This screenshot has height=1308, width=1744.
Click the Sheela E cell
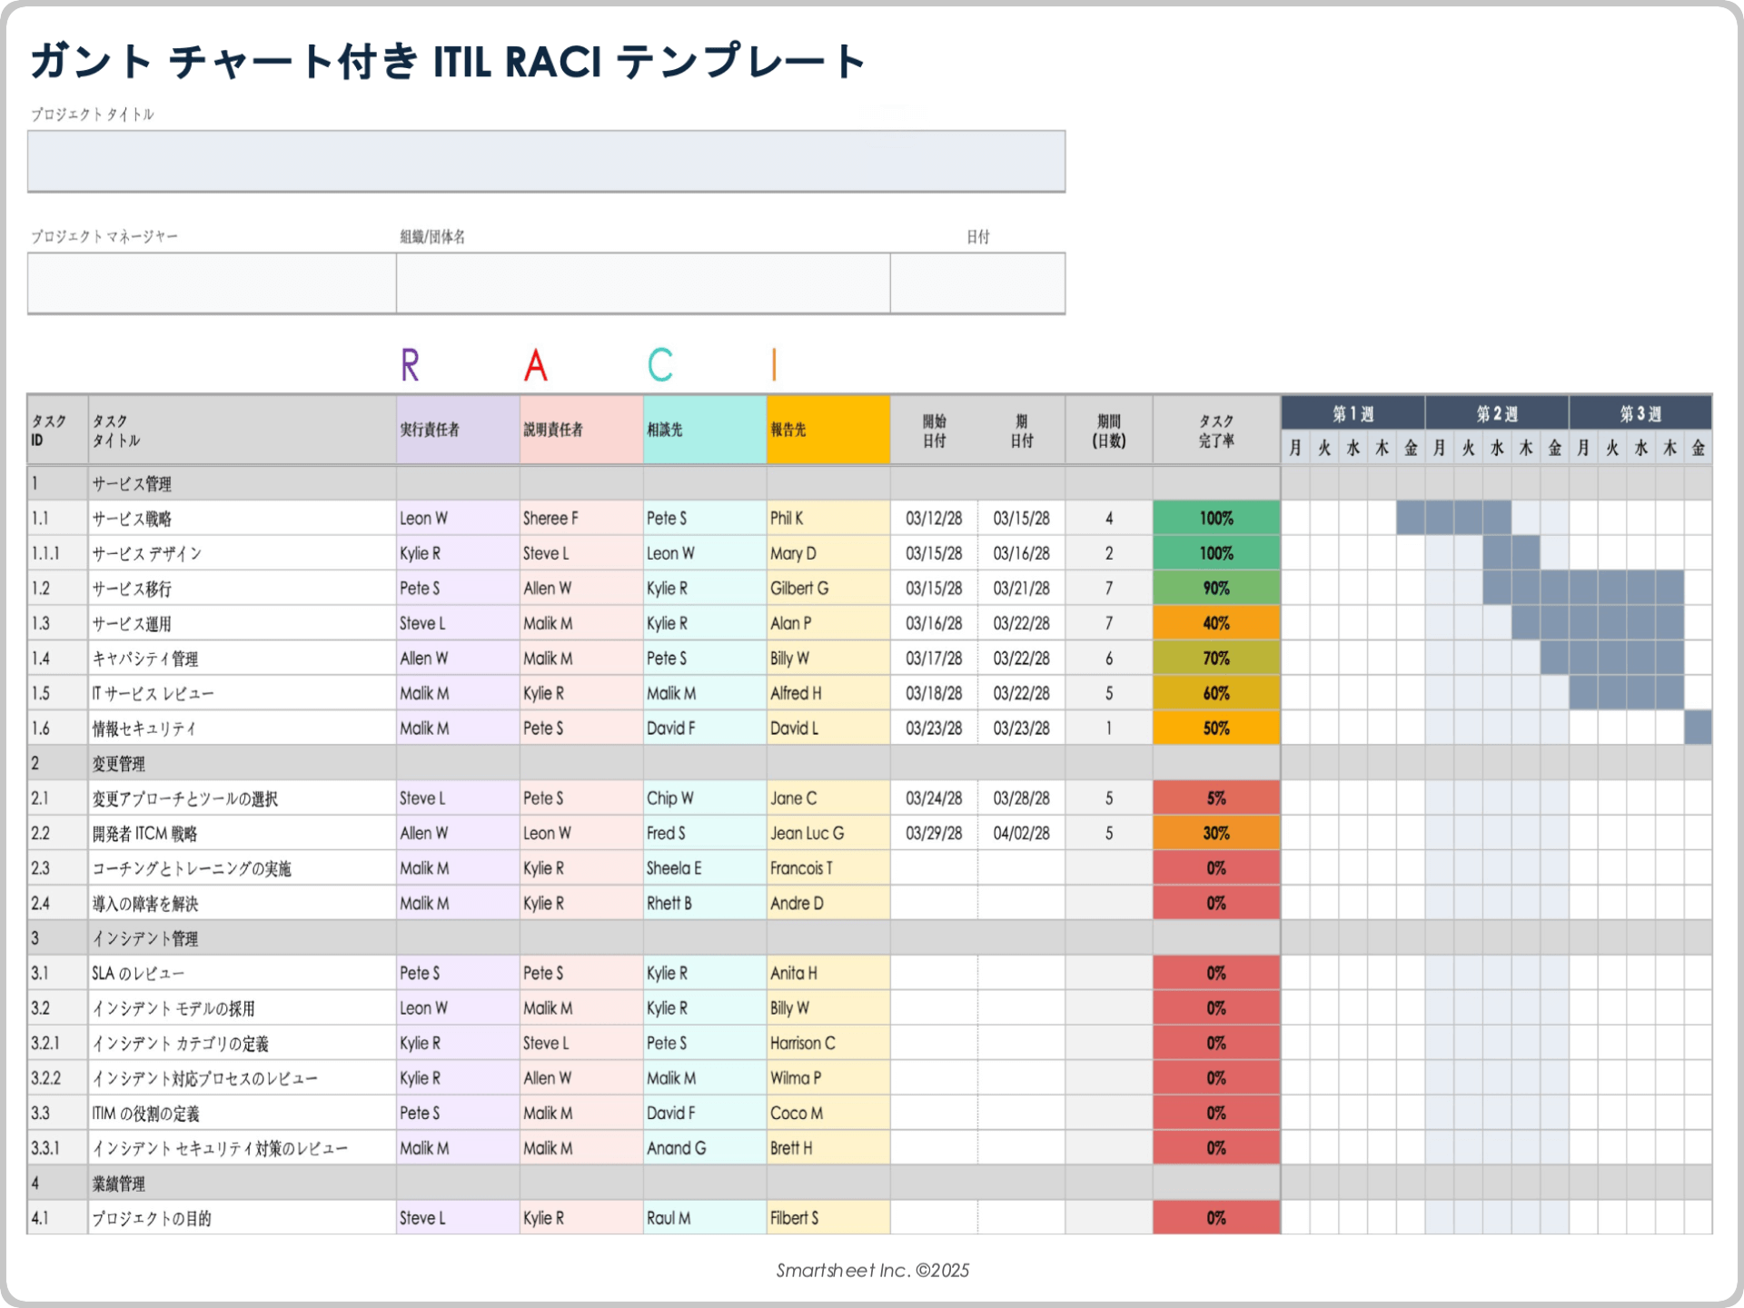[x=705, y=867]
